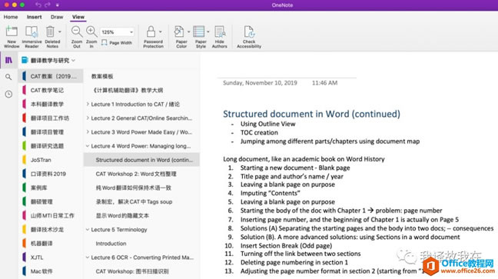The width and height of the screenshot is (498, 279).
Task: Open Password Protection
Action: pos(153,37)
